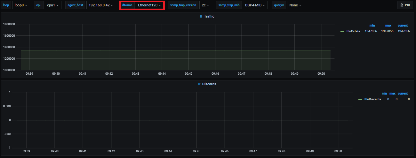Open the IF Discards panel title menu
The width and height of the screenshot is (416, 158).
click(x=207, y=84)
